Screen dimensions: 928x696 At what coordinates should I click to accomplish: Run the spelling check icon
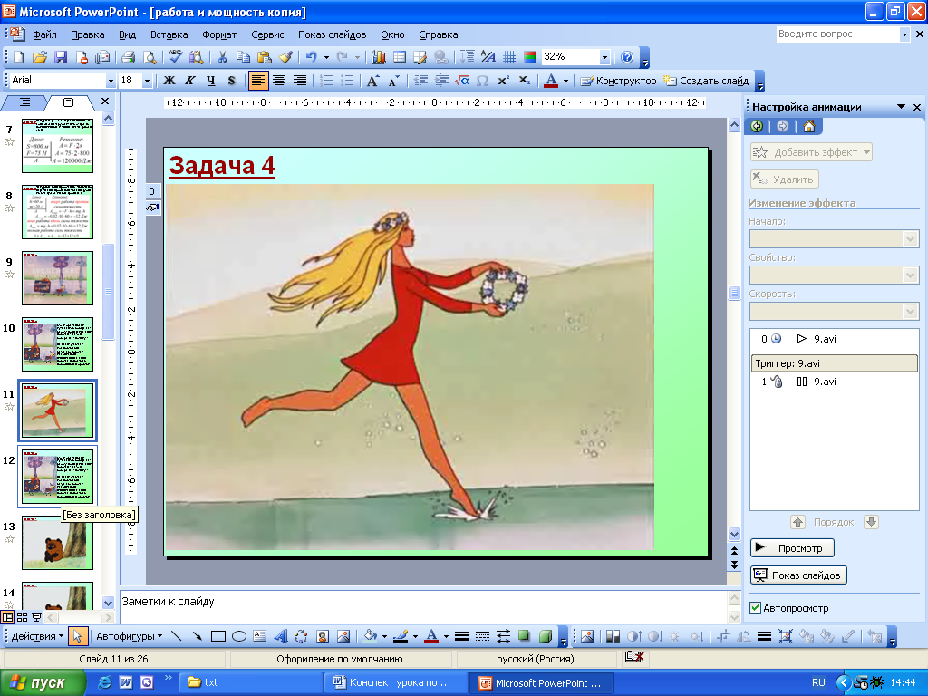tap(175, 57)
